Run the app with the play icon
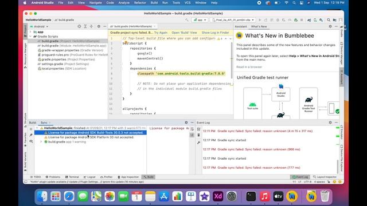 point(260,20)
